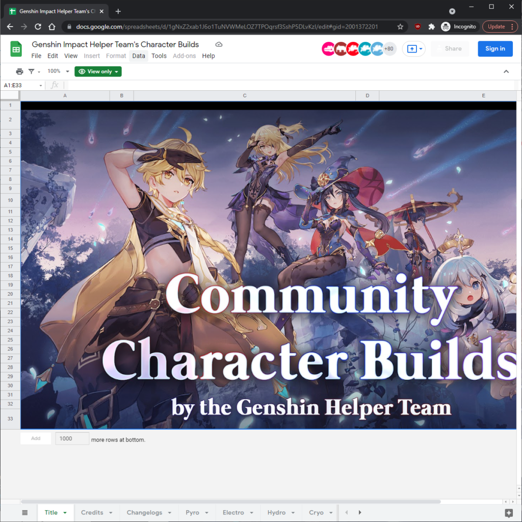Click the eye icon on View only button
Image resolution: width=522 pixels, height=522 pixels.
click(84, 71)
